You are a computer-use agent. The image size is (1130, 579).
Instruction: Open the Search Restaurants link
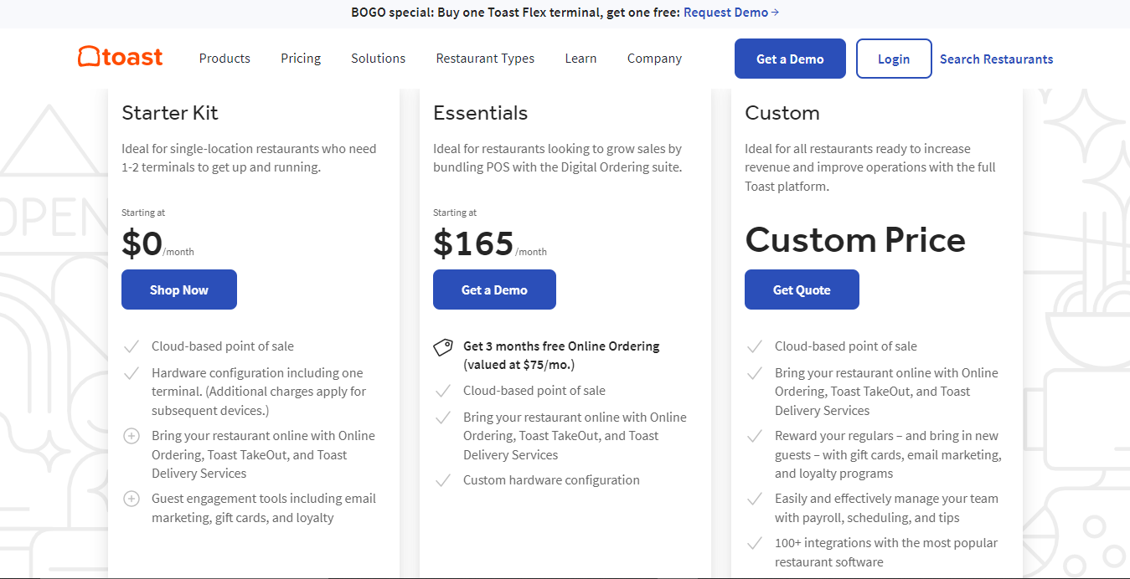(x=996, y=59)
